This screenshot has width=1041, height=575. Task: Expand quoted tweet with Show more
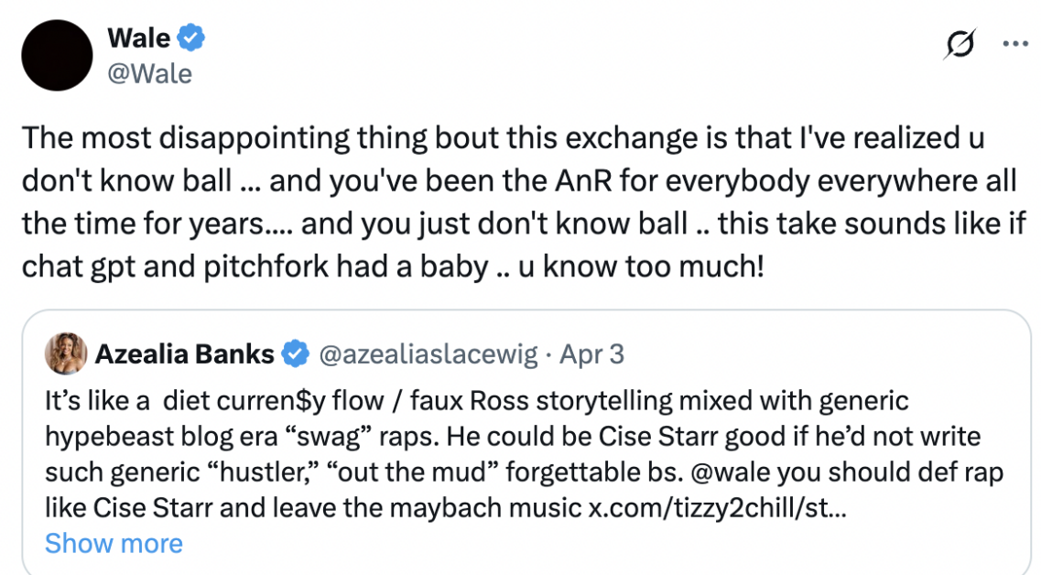114,543
